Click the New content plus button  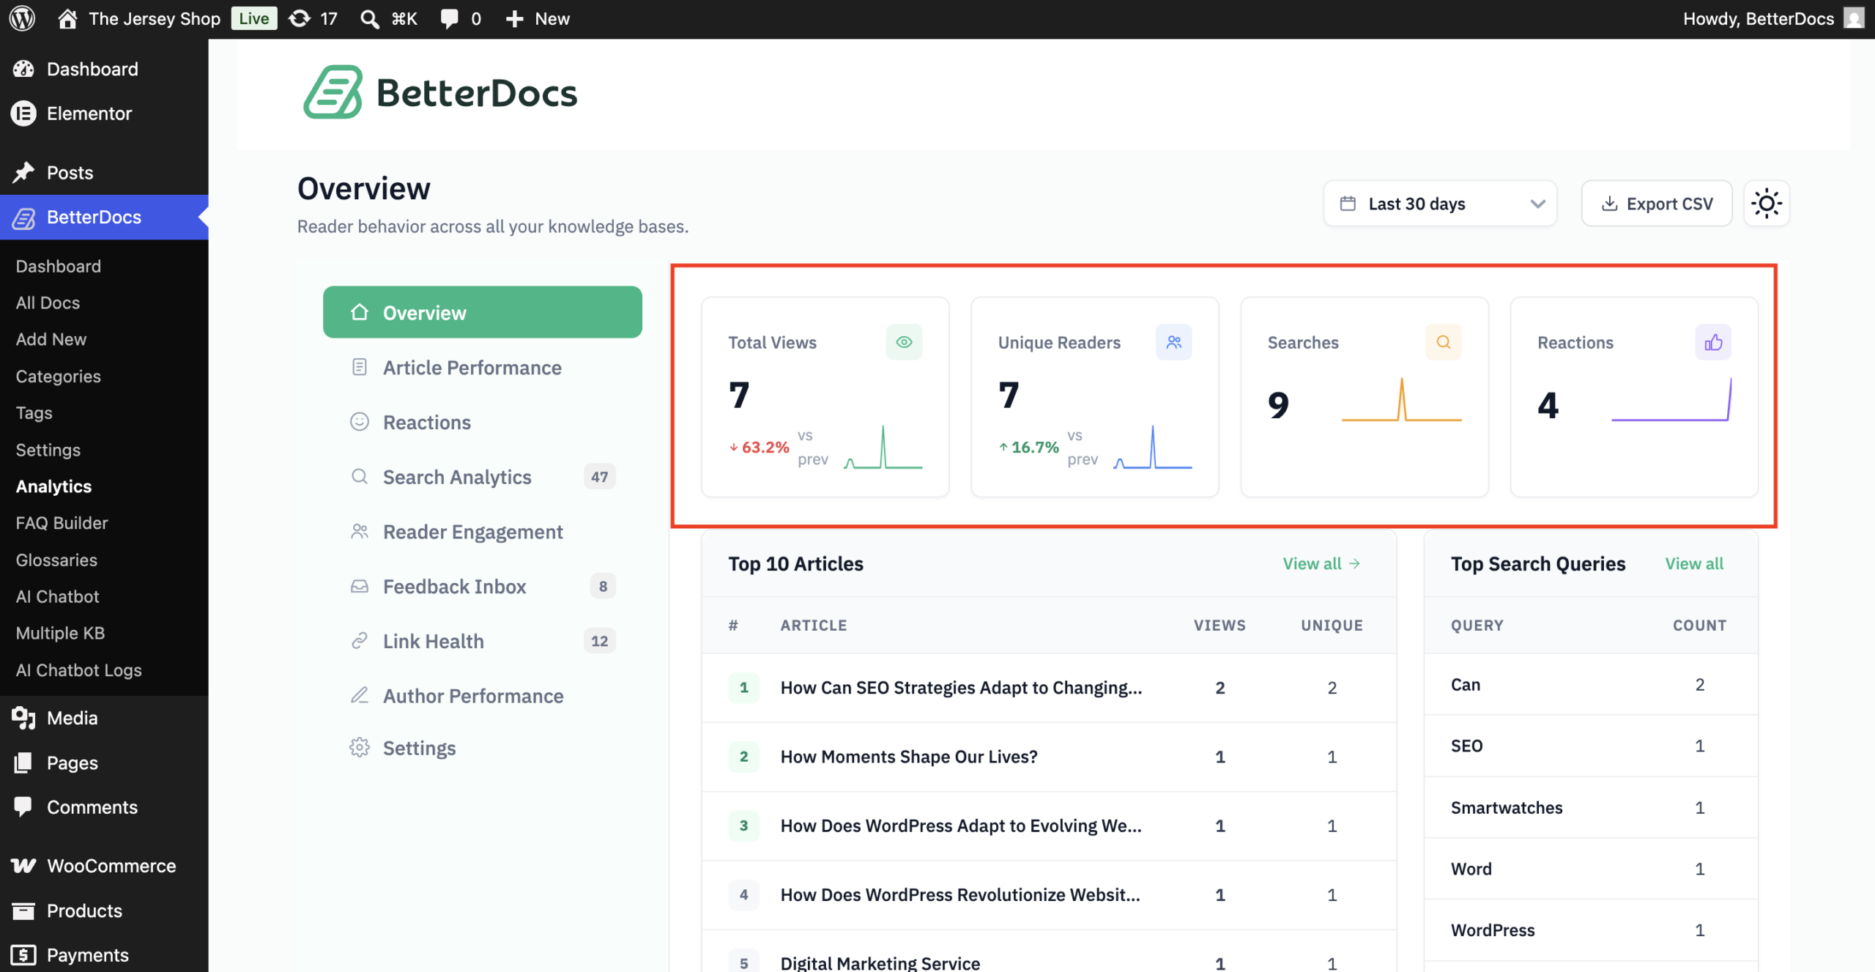(538, 18)
